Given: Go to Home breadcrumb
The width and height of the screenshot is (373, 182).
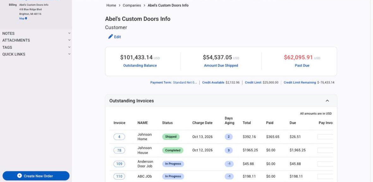Looking at the screenshot, I should [x=111, y=5].
